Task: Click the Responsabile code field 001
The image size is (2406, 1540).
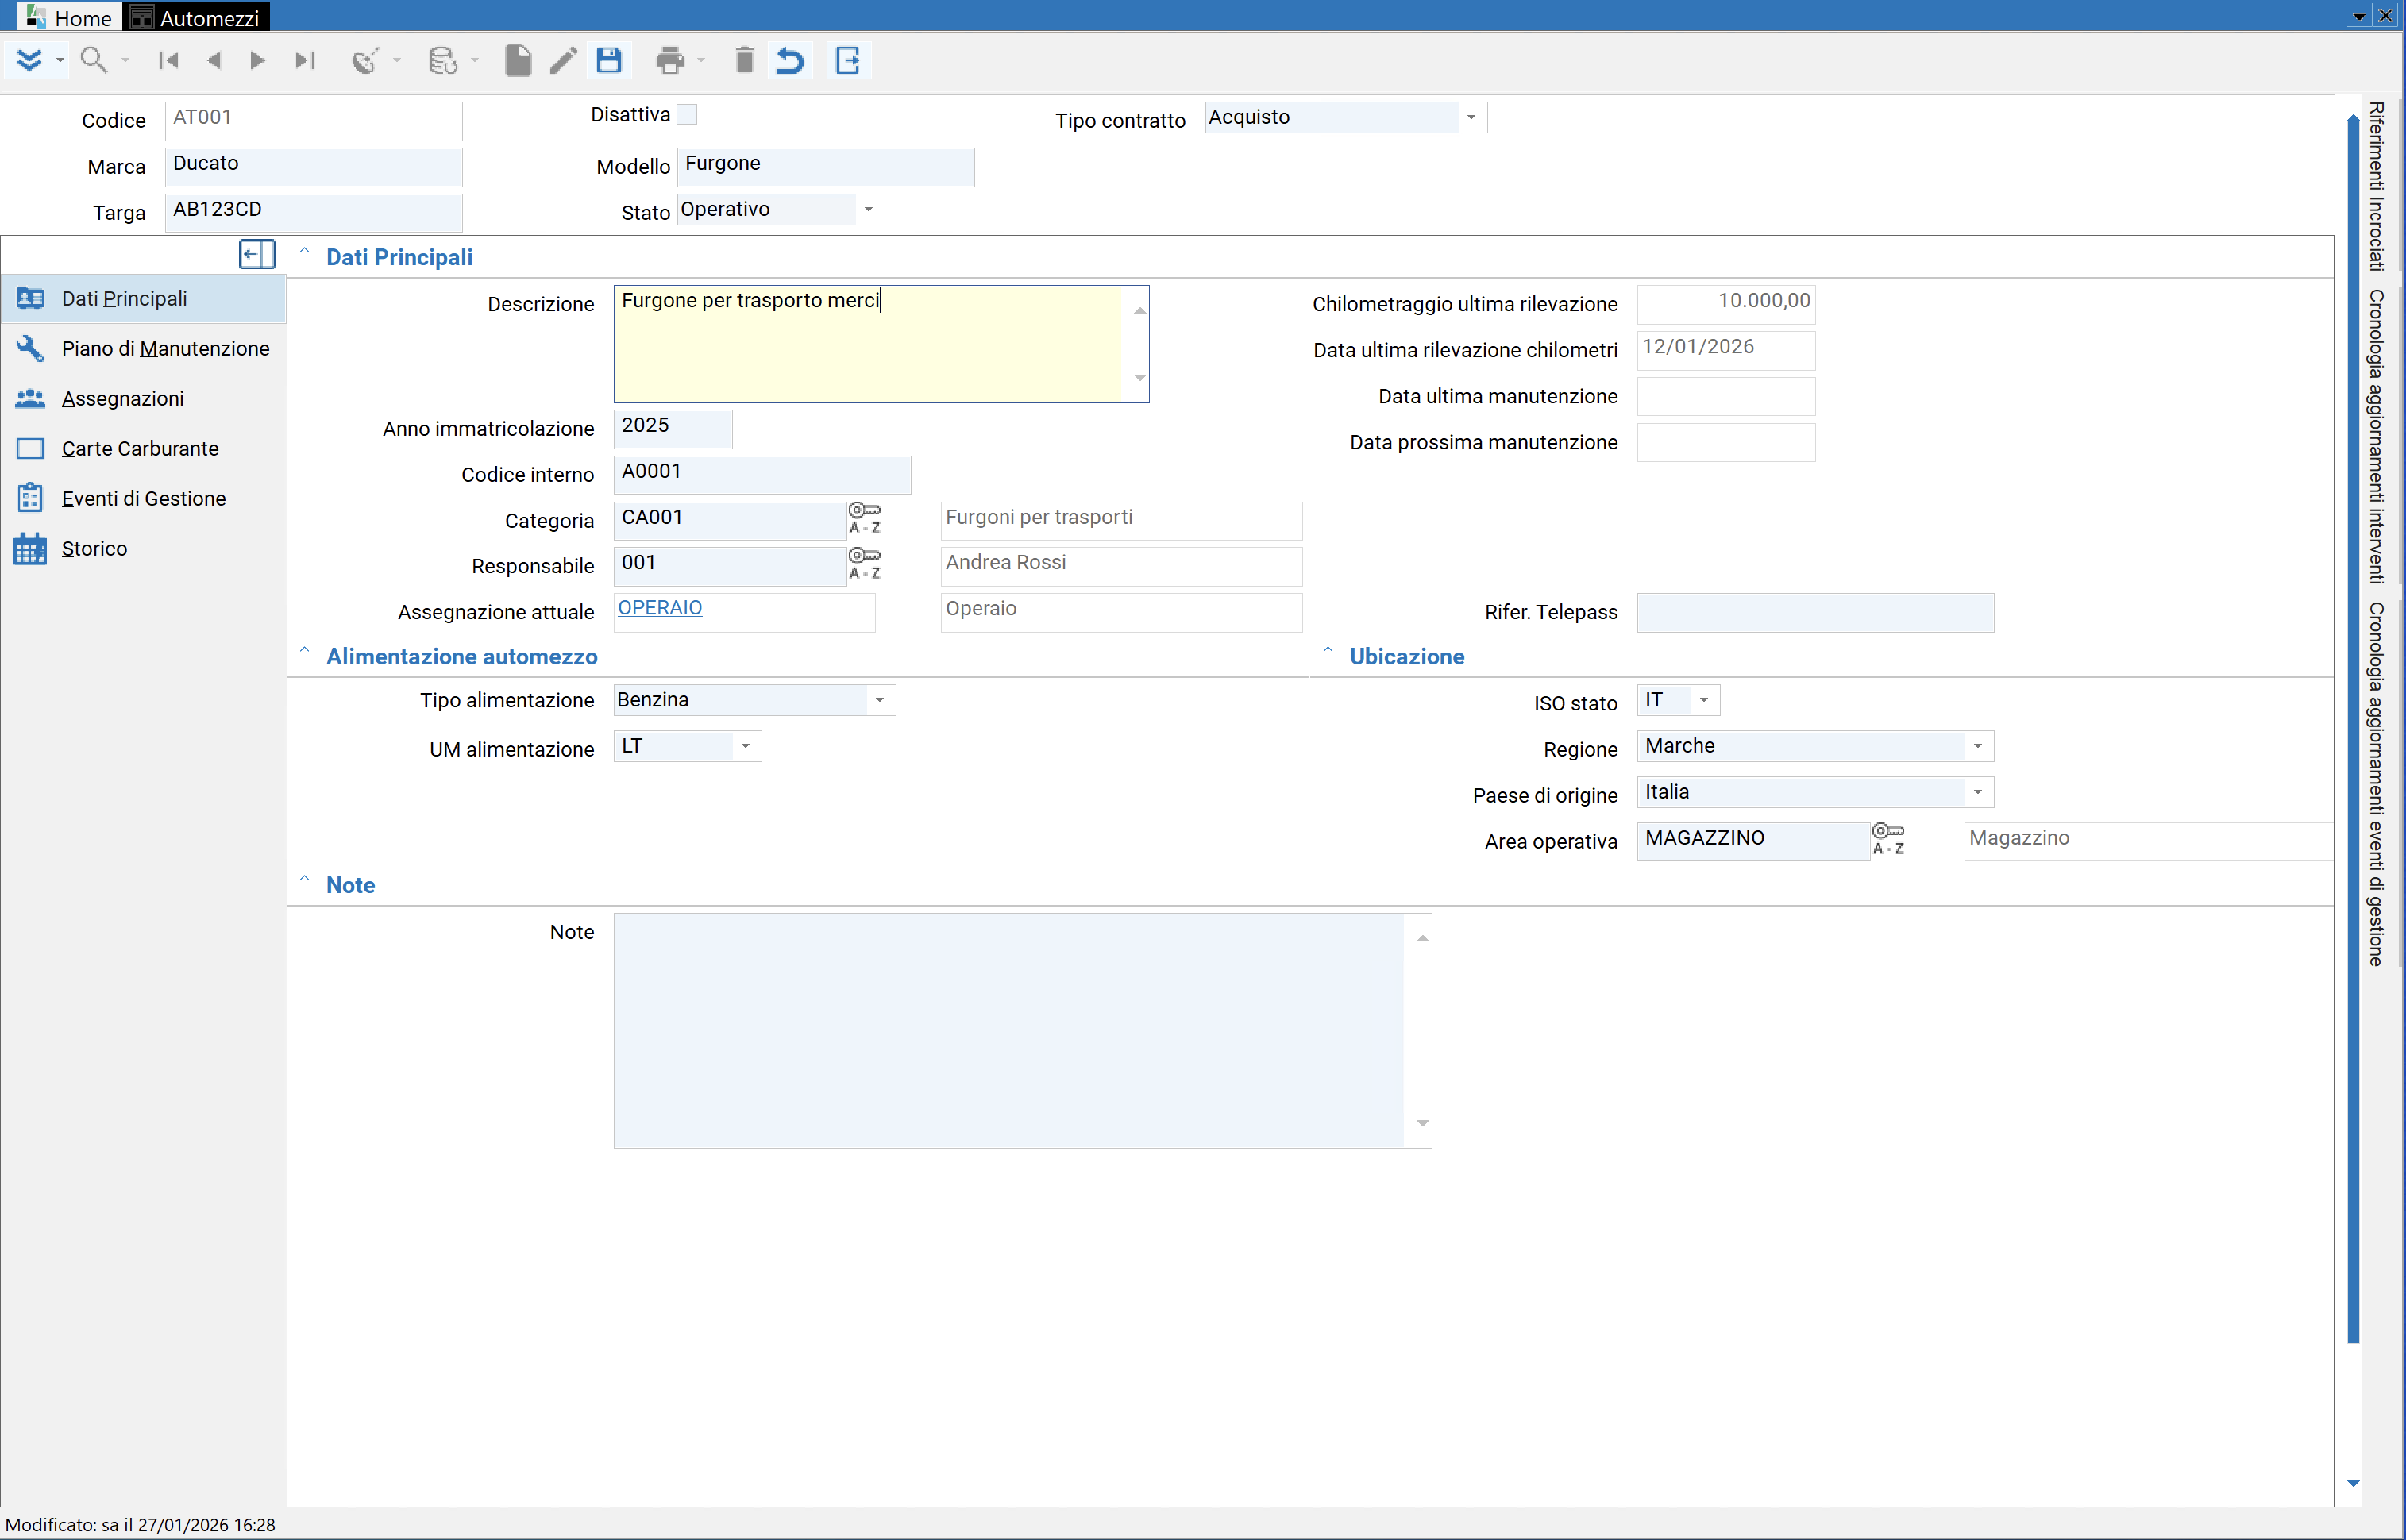Action: pyautogui.click(x=730, y=565)
